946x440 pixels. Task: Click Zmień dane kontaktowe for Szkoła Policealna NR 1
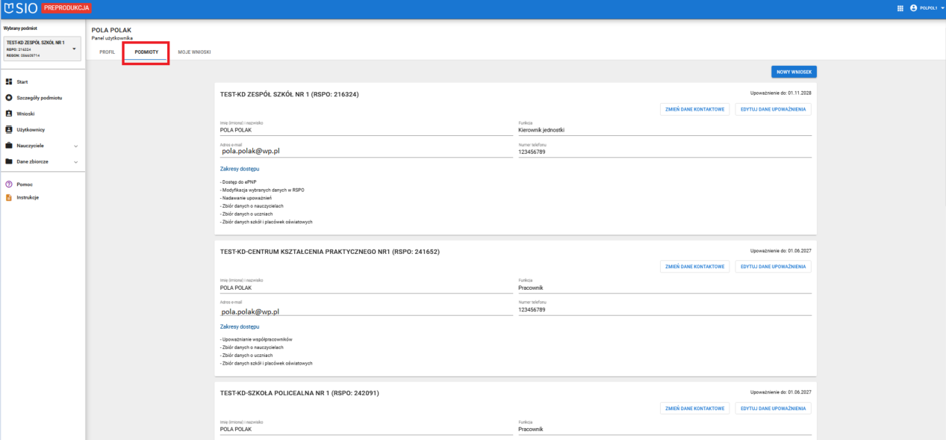point(695,409)
